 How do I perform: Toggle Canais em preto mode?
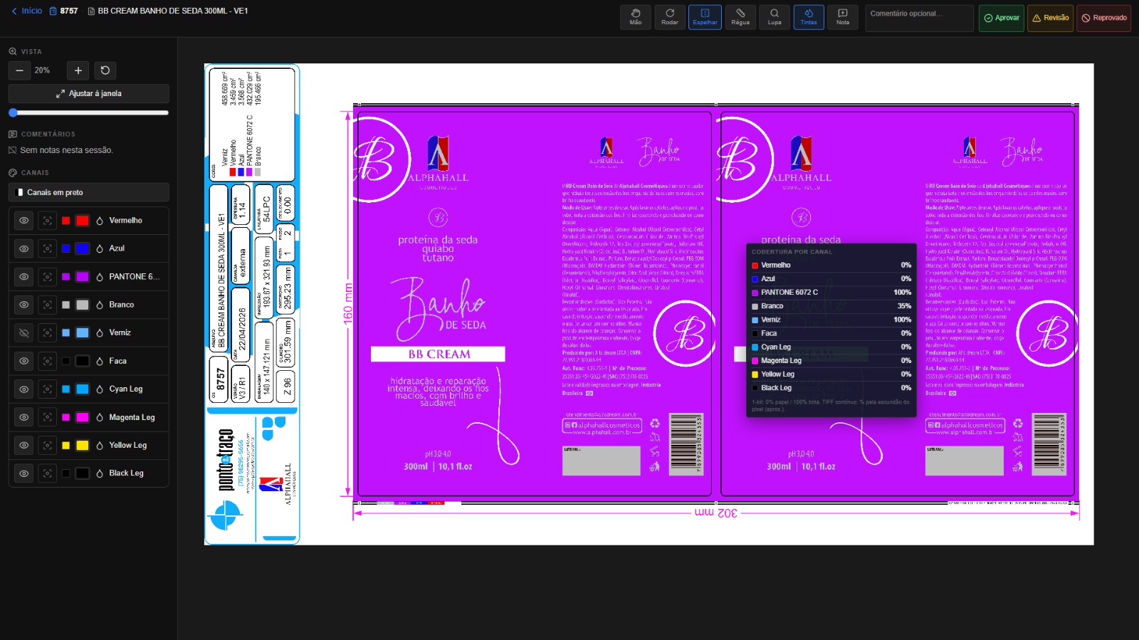point(89,192)
